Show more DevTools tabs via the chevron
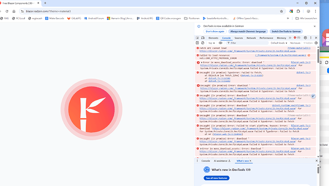 [290, 38]
